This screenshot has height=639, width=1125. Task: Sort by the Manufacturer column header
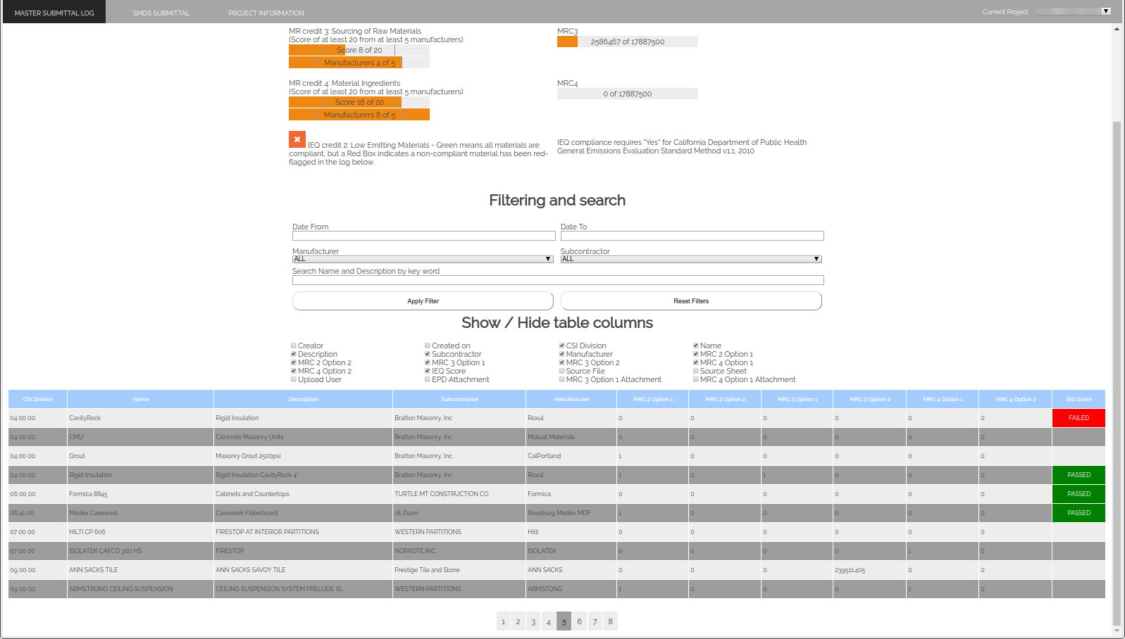[x=571, y=399]
